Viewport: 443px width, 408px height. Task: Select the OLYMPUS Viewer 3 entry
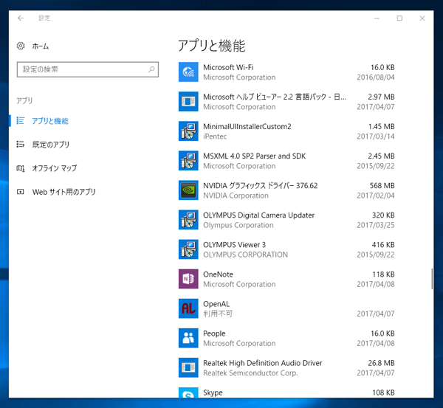coord(235,245)
